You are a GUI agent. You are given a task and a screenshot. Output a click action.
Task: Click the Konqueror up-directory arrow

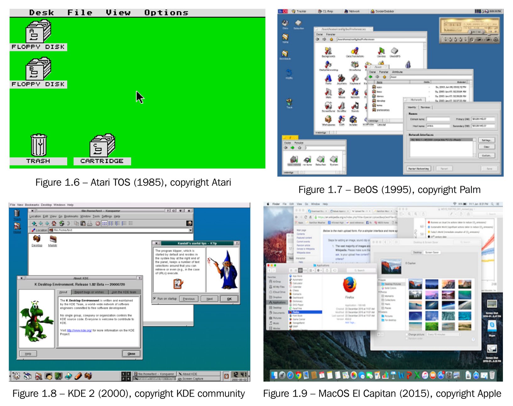pyautogui.click(x=34, y=224)
